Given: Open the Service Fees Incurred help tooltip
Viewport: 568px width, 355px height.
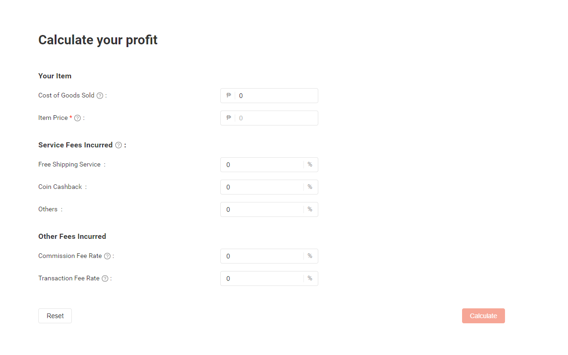Looking at the screenshot, I should click(x=119, y=145).
